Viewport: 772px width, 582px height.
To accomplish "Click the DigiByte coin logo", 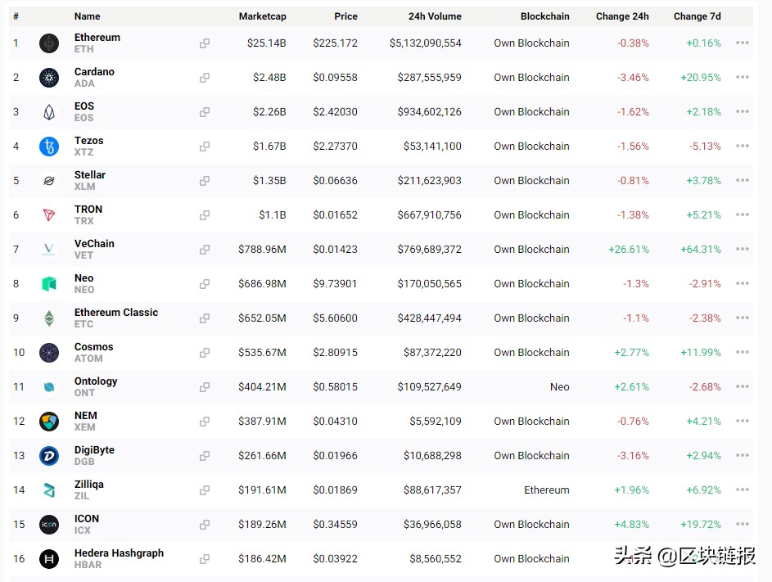I will click(49, 456).
